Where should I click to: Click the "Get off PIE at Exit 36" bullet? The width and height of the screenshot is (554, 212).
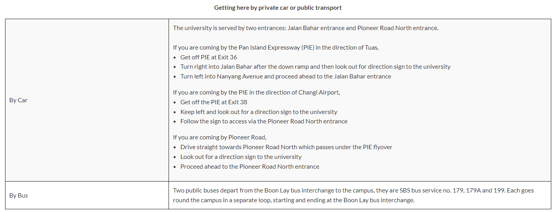(x=208, y=57)
